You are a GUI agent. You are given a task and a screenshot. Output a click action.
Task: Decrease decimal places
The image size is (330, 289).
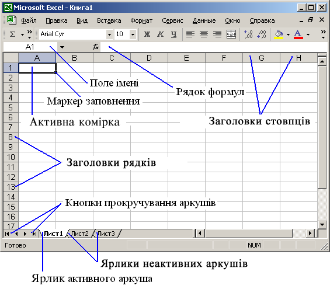click(262, 34)
